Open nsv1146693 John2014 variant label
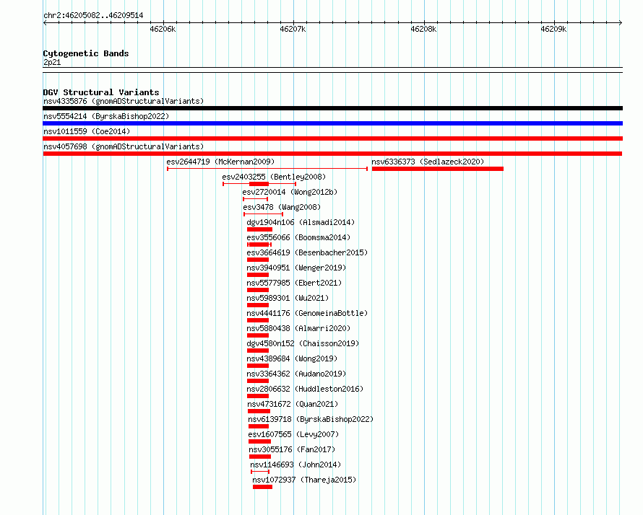Image resolution: width=643 pixels, height=515 pixels. pos(295,465)
